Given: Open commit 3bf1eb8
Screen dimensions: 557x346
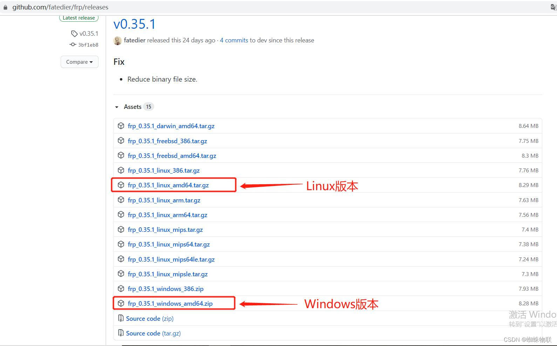Looking at the screenshot, I should (x=88, y=45).
